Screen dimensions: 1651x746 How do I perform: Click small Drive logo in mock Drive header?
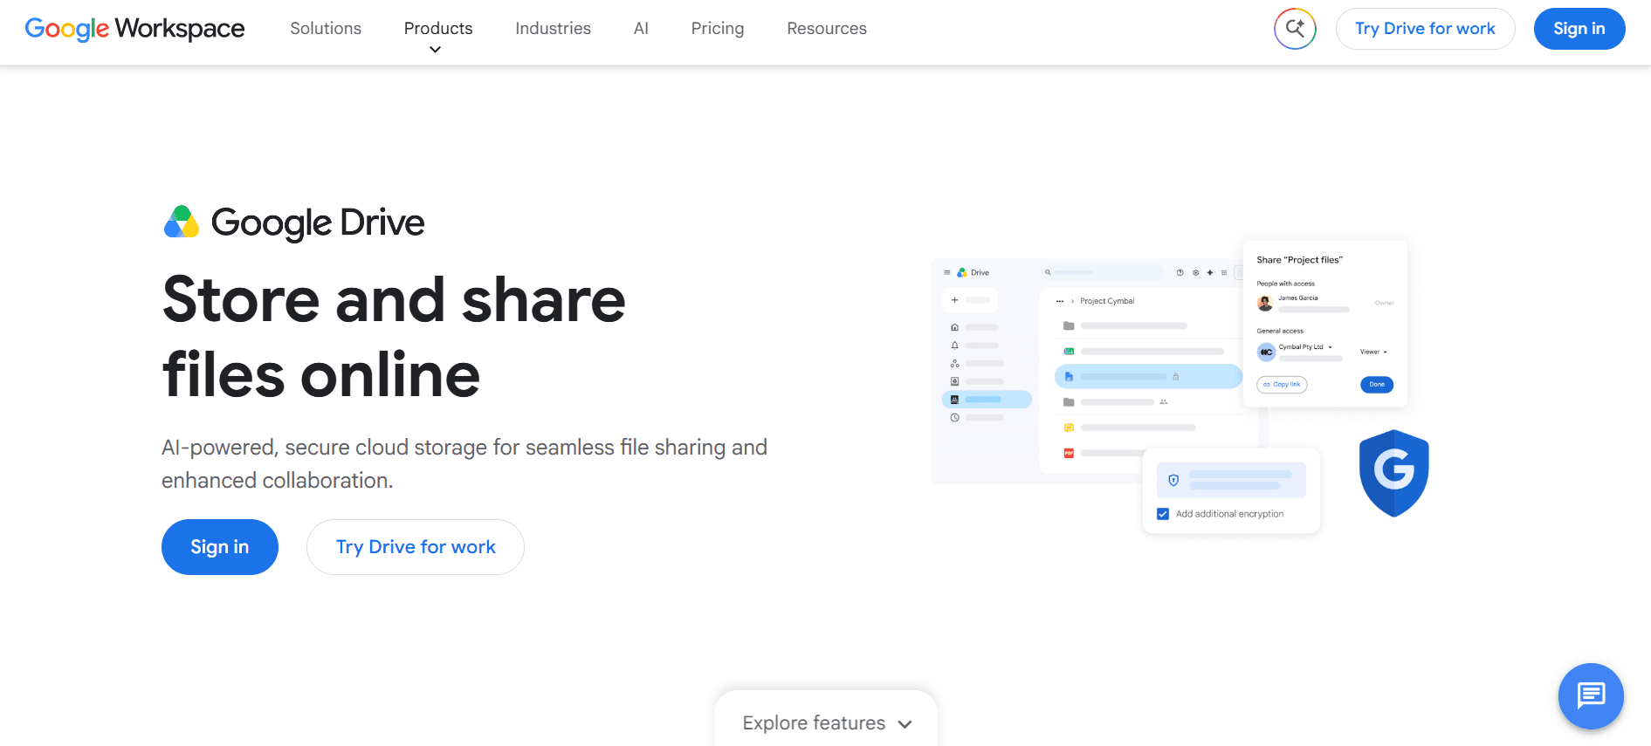962,272
